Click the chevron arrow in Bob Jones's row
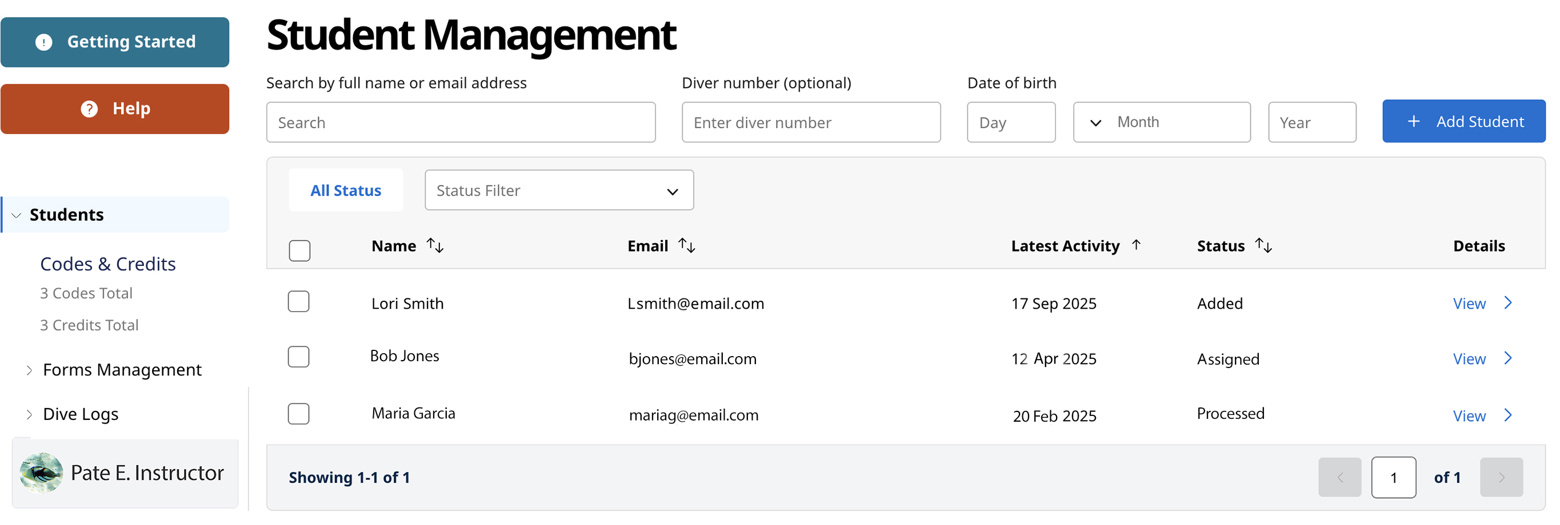Screen dimensions: 1560x525 1509,359
